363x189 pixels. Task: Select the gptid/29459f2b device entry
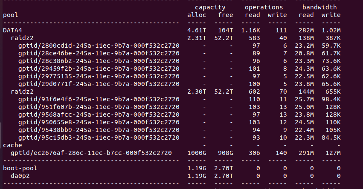click(x=99, y=69)
